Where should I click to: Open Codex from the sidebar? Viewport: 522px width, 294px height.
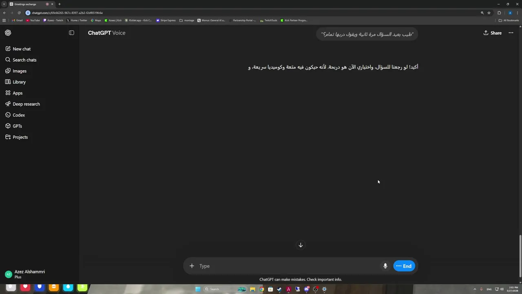click(x=39, y=115)
